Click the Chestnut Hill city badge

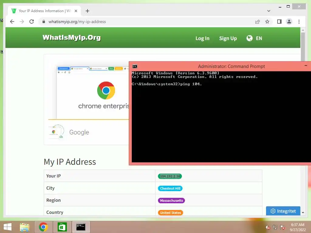[170, 188]
